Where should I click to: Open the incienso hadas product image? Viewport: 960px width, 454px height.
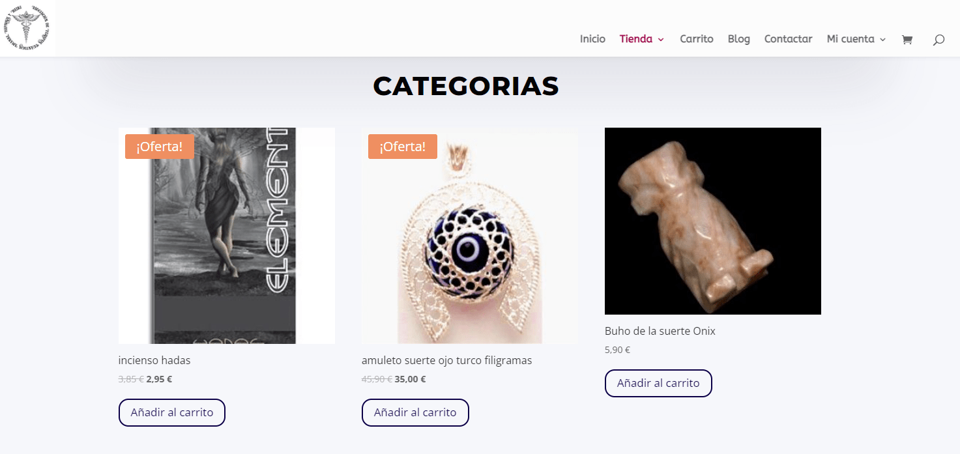point(227,236)
